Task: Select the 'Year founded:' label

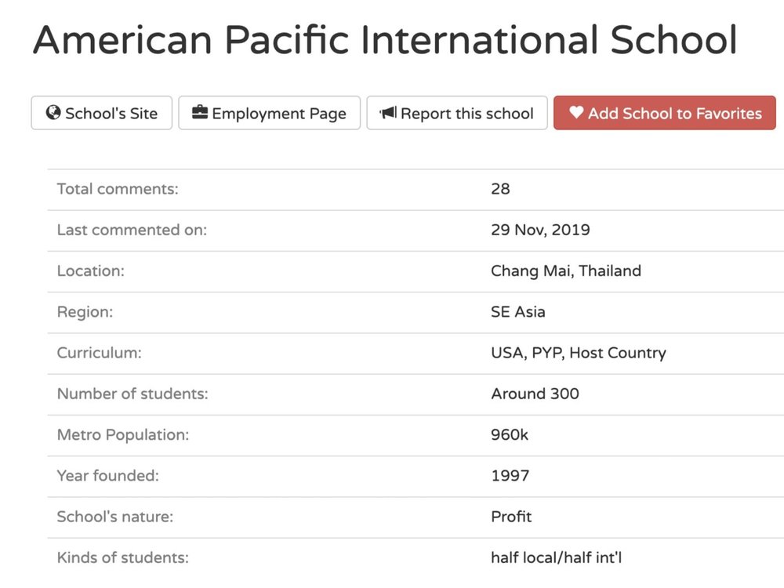Action: click(x=108, y=476)
